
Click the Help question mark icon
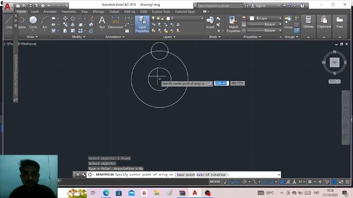[302, 5]
